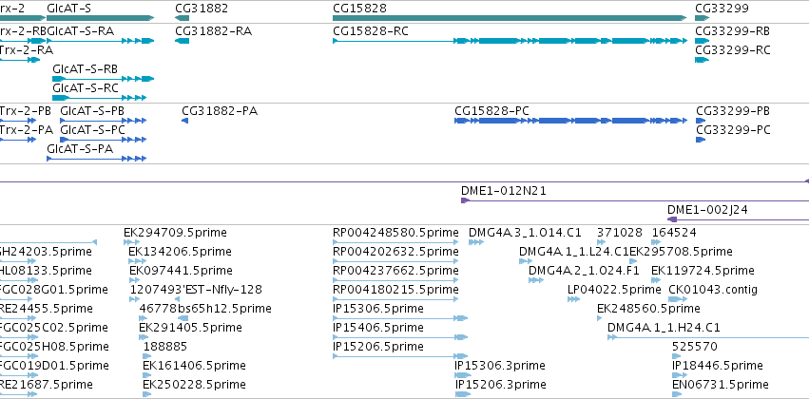Click the CG31882 gene arrow

tap(183, 18)
